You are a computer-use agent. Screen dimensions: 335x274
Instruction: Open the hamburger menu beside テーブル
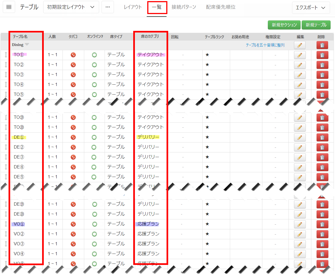click(x=9, y=7)
